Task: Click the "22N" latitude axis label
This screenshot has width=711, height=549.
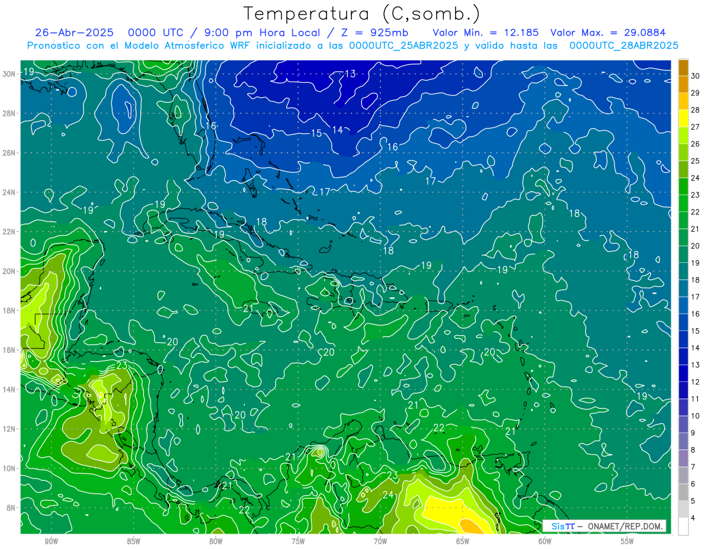Action: point(9,232)
